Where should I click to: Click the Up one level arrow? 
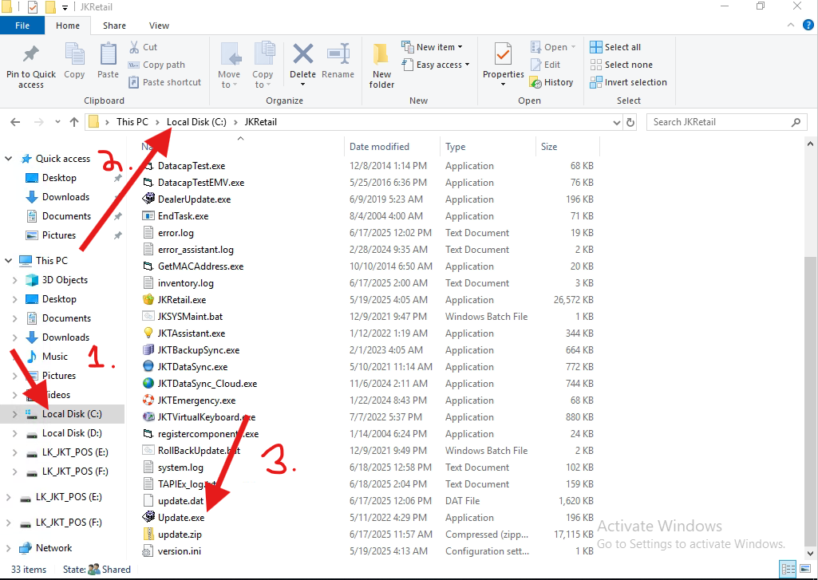click(x=74, y=122)
